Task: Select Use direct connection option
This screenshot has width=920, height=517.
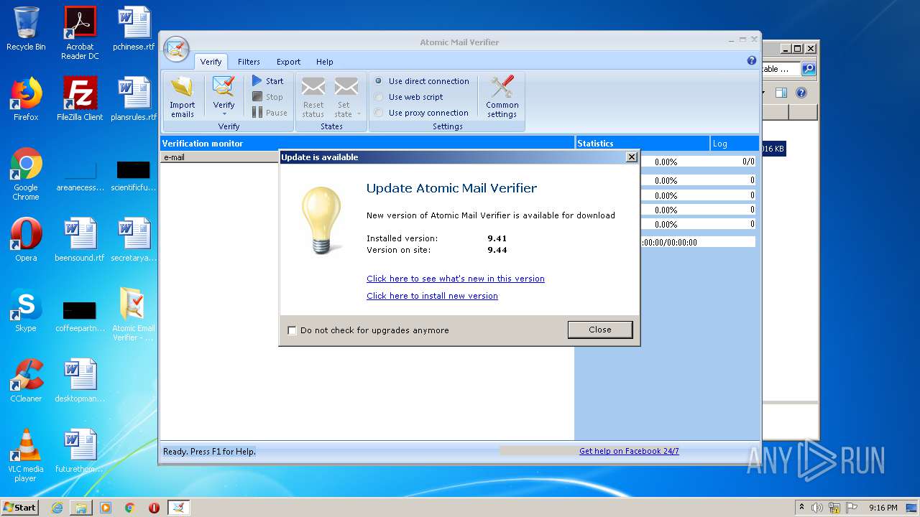Action: pos(422,81)
